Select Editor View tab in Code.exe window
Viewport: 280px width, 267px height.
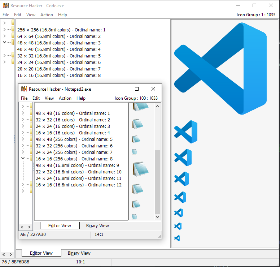41,253
